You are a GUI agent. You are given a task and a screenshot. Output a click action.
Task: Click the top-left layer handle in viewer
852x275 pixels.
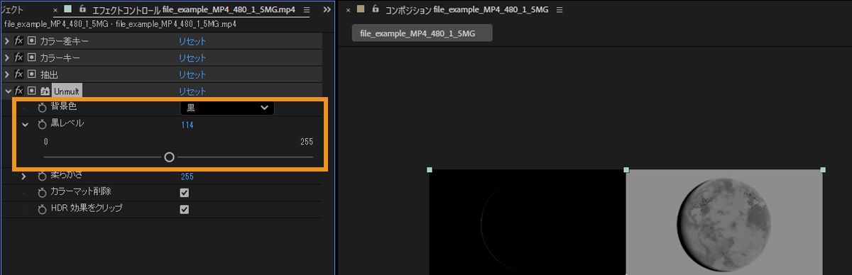429,170
